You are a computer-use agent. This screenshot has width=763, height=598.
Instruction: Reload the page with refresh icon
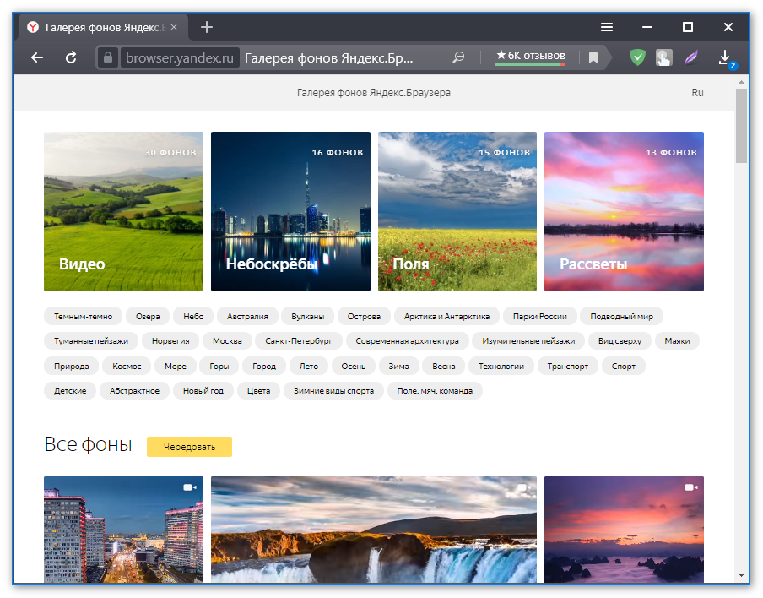(x=72, y=57)
